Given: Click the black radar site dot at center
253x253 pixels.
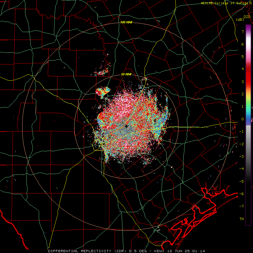Looking at the screenshot, I should 126,126.
